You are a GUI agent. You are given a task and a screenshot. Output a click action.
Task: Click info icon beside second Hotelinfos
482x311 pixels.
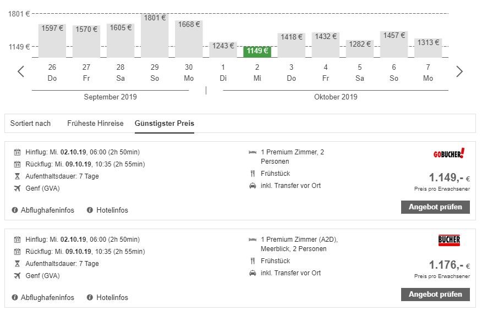pos(90,297)
